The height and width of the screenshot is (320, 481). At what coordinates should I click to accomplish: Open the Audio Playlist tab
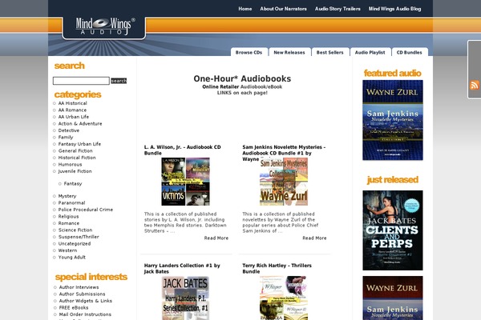[x=370, y=52]
